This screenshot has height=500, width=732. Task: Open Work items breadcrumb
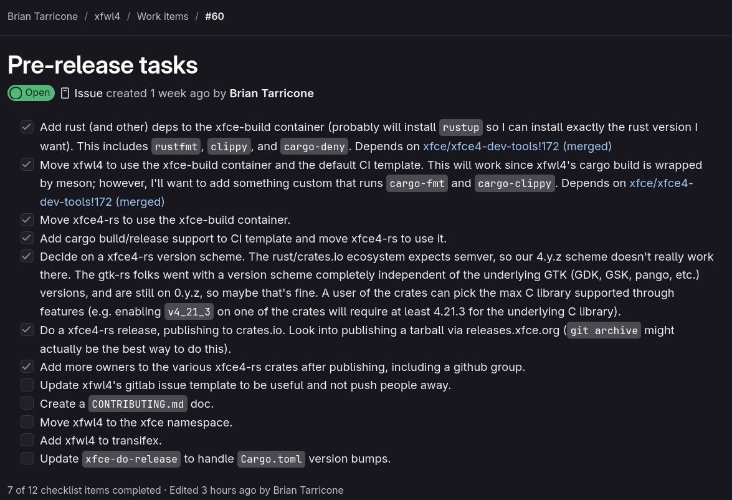coord(163,16)
